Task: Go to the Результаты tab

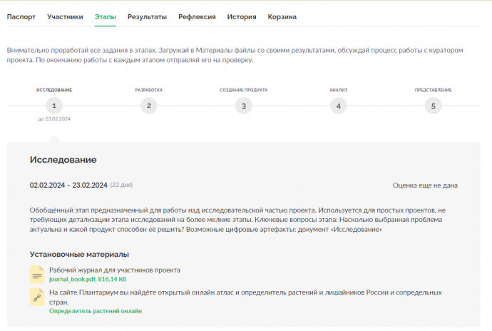Action: click(x=147, y=17)
